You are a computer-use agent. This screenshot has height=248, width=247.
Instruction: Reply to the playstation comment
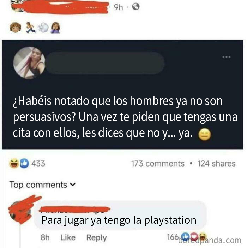pos(97,238)
